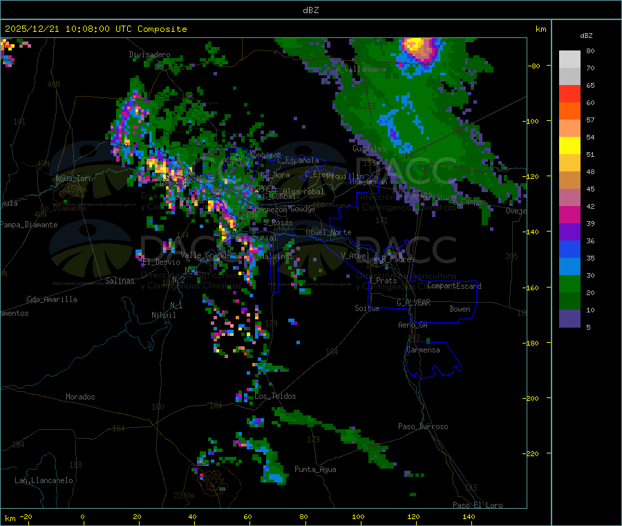
Task: Click the intense yellow storm cell at the map's top edge
Action: 416,45
